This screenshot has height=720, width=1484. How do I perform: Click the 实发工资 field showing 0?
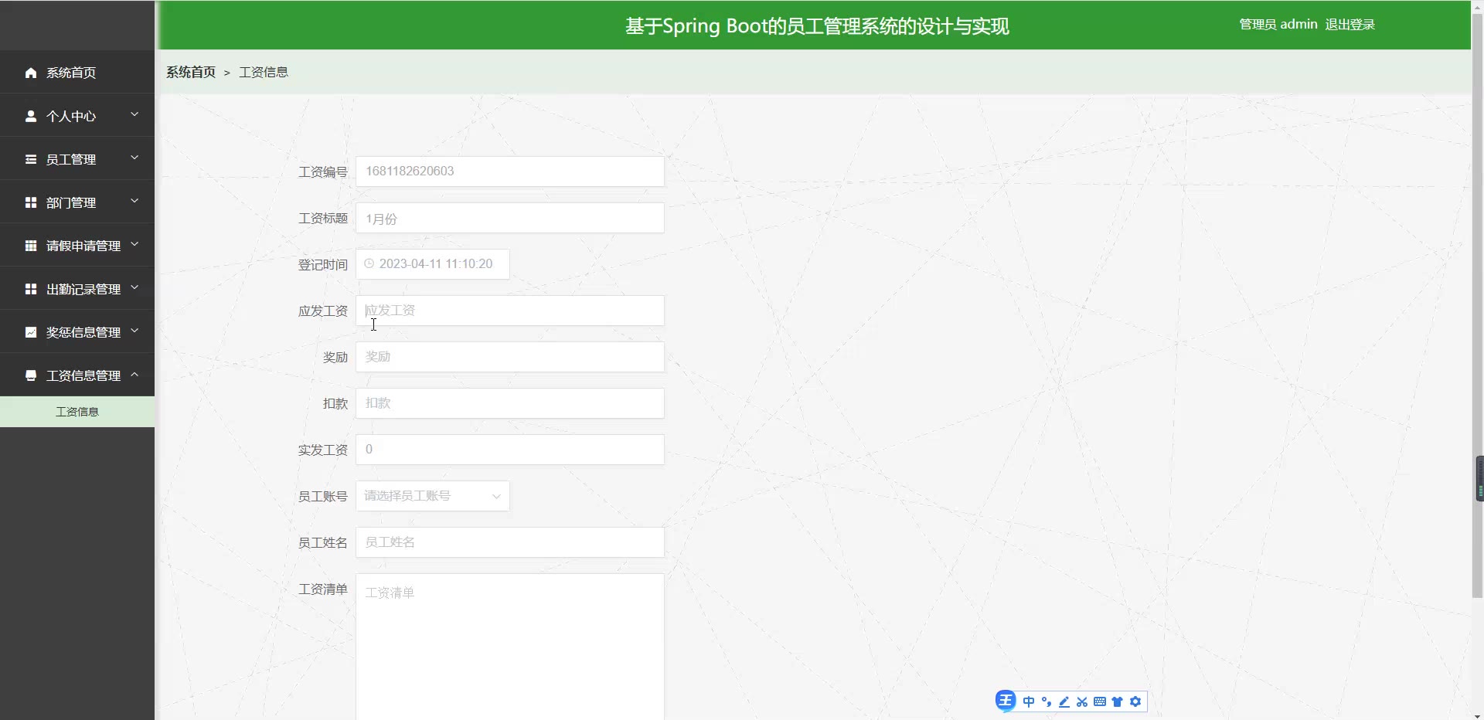coord(509,450)
